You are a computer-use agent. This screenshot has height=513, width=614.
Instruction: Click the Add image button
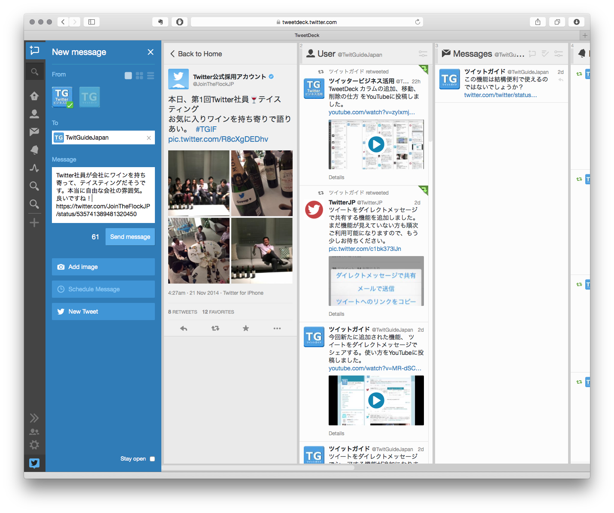103,267
